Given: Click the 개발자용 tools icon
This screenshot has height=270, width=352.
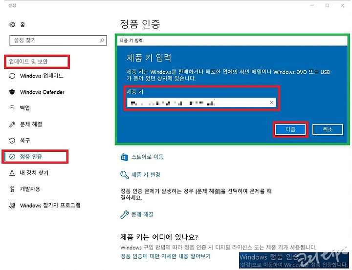Looking at the screenshot, I should coord(12,189).
